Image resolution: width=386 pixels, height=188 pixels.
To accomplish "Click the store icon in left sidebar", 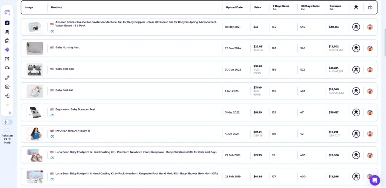I will (7, 41).
